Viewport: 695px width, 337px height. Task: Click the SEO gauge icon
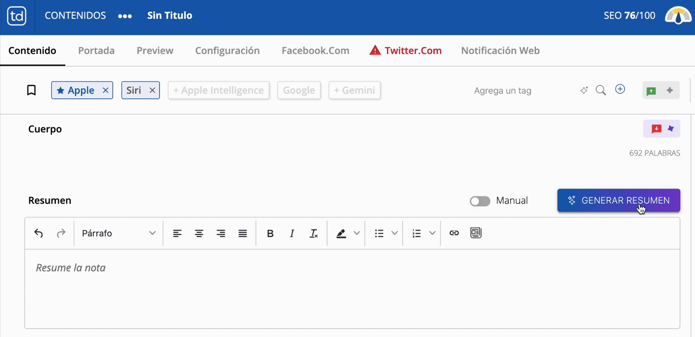coord(678,16)
